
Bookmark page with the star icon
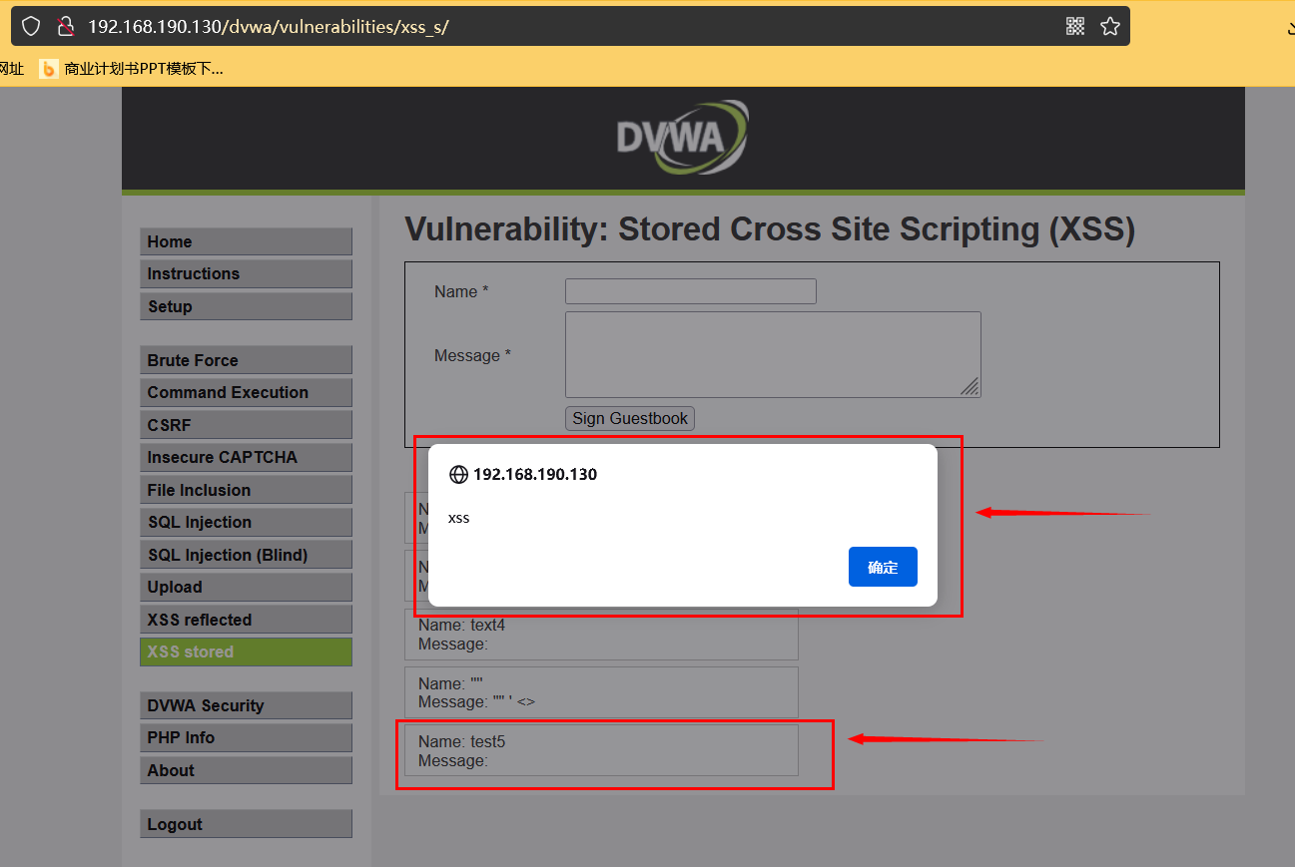tap(1109, 26)
